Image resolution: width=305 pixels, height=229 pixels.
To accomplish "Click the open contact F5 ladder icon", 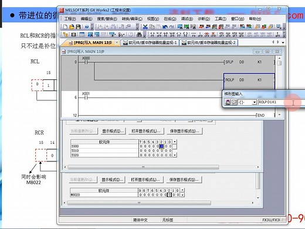I will tap(152, 35).
